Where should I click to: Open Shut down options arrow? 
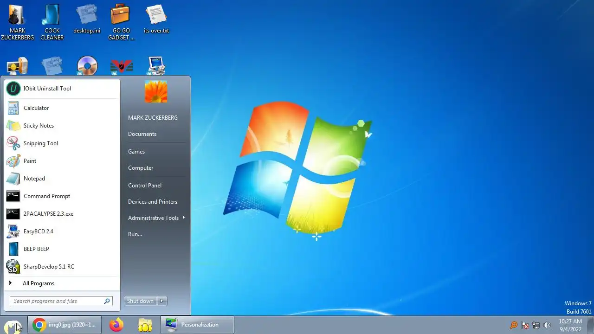point(162,301)
